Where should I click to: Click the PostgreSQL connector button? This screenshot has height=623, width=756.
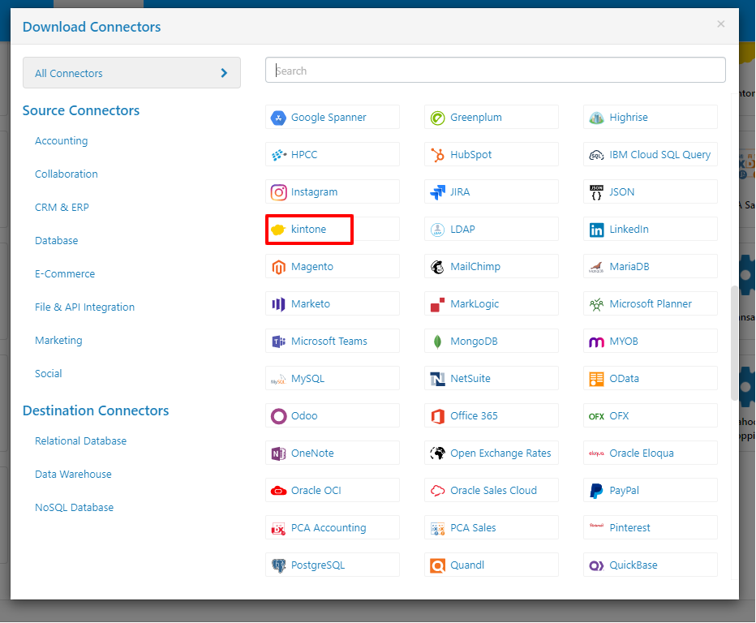333,565
